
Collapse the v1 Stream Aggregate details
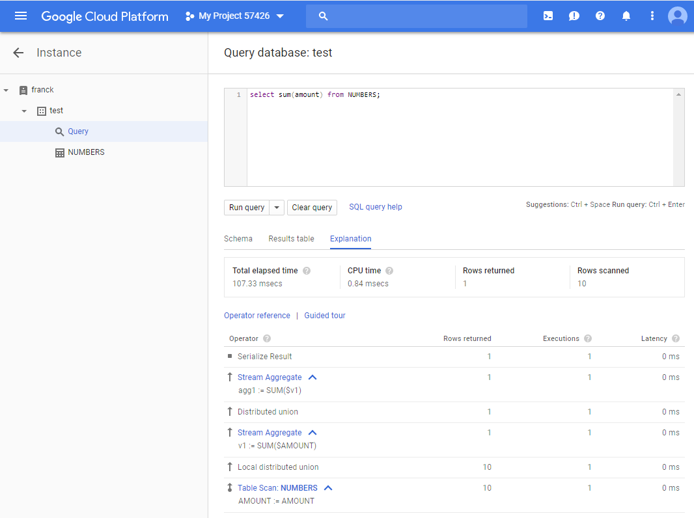pos(312,433)
